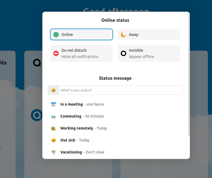Click the palm tree icon beside Vacationing
Viewport: 212px width, 178px height.
coord(54,152)
